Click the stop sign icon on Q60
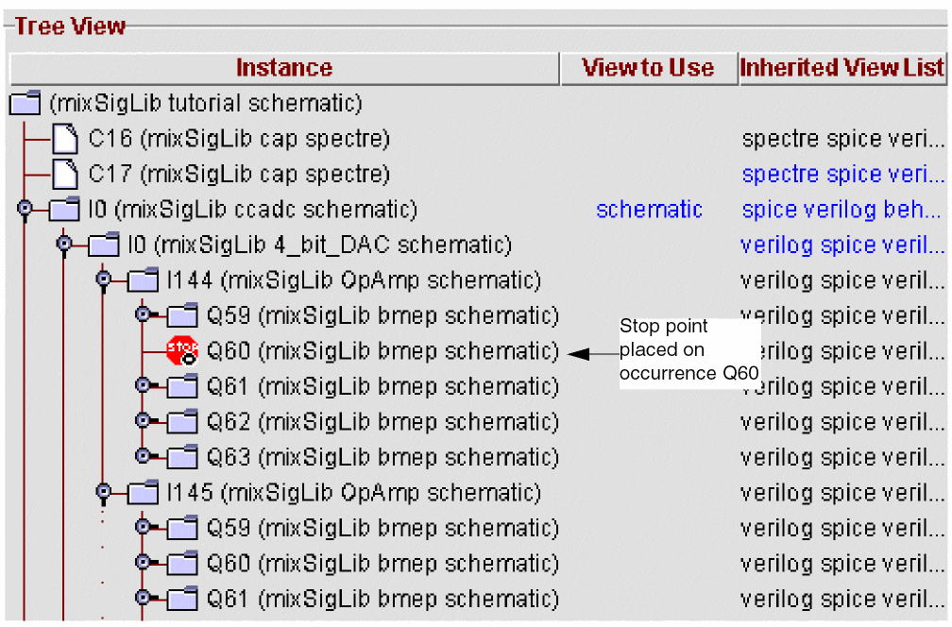 (x=180, y=350)
